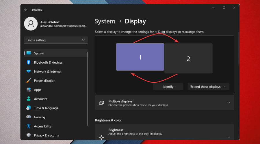Screen dimensions: 260x144
Task: Click 'Adjust the brightness of the built-in display'
Action: click(135, 134)
